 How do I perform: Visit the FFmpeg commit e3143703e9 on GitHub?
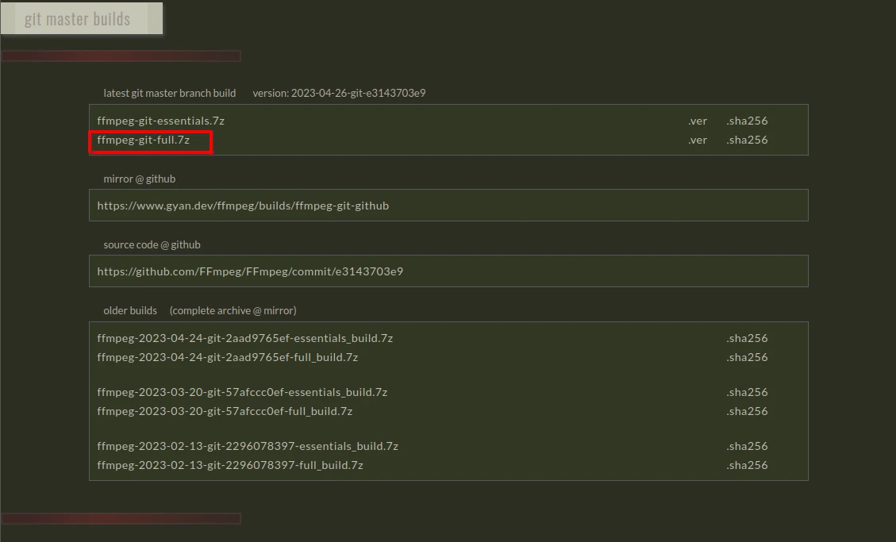[x=249, y=271]
